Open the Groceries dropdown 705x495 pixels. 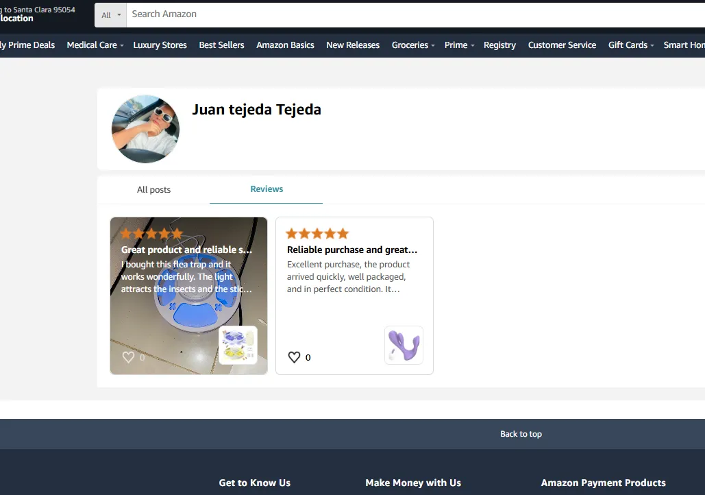pyautogui.click(x=412, y=45)
